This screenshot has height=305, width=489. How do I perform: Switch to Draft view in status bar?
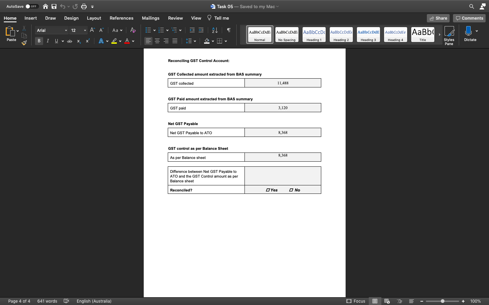(411, 301)
